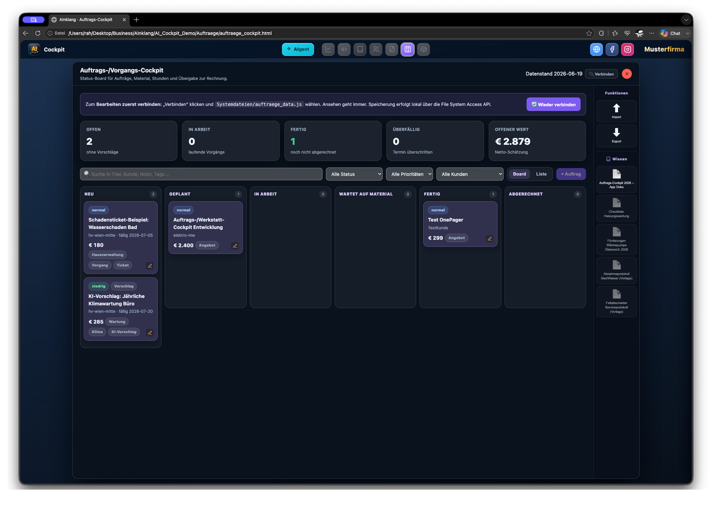The width and height of the screenshot is (712, 510).
Task: Open the Instagram icon
Action: (628, 49)
